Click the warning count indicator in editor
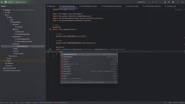Screen dimensions: 185x104 click(x=179, y=10)
